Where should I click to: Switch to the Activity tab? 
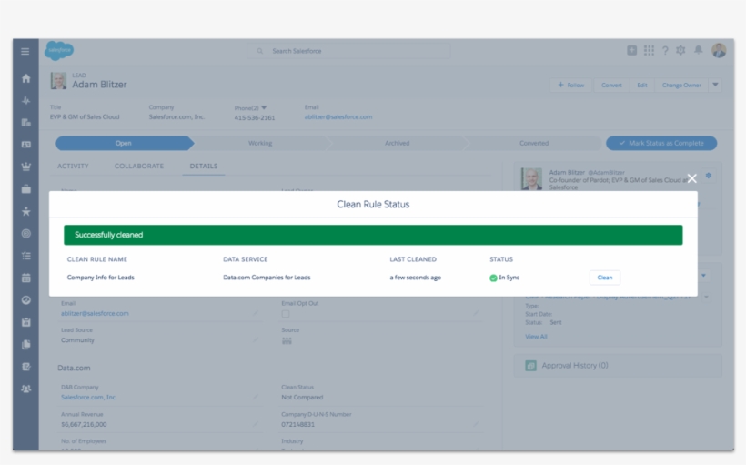[x=73, y=167]
